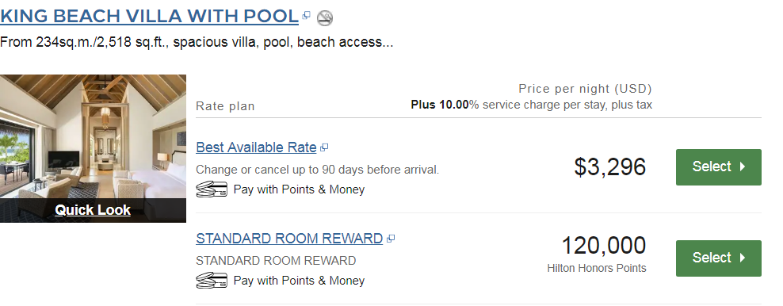This screenshot has height=306, width=783.
Task: Click the new-window icon beside the villa title
Action: point(307,16)
